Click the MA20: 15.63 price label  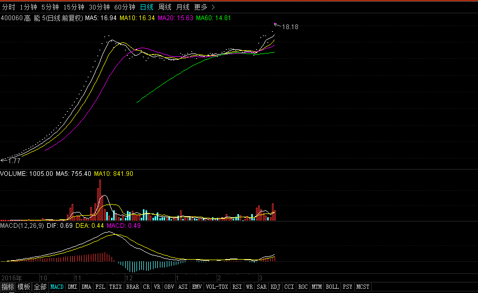point(175,18)
